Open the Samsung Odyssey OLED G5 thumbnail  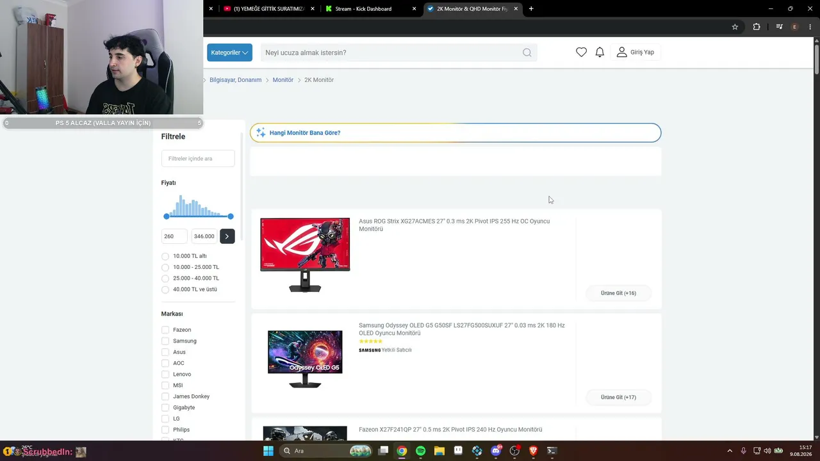pos(305,359)
